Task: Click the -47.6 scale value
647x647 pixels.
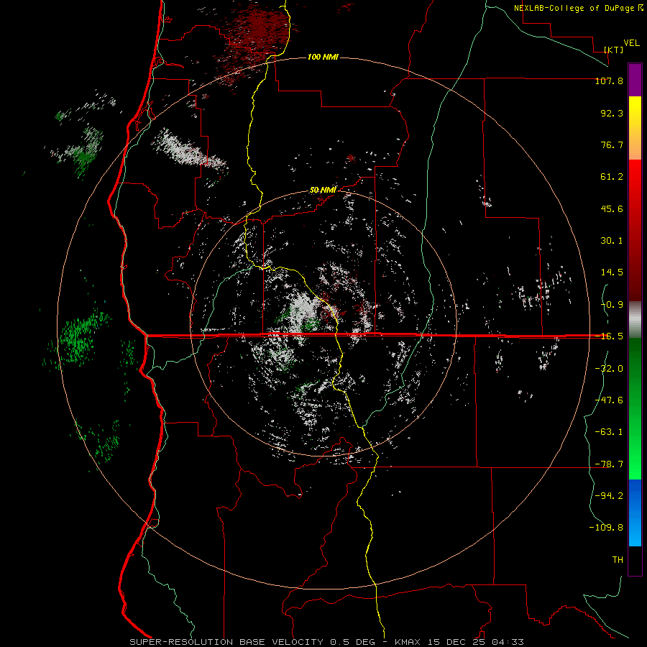Action: coord(609,400)
